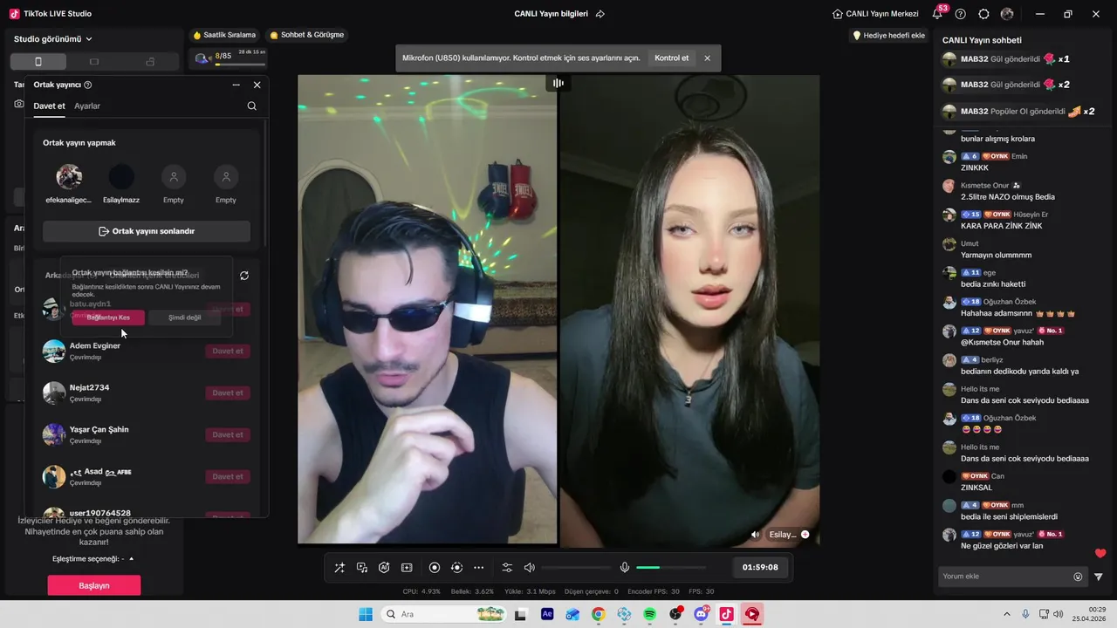The height and width of the screenshot is (628, 1117).
Task: Open the chat filter icon
Action: (1099, 577)
